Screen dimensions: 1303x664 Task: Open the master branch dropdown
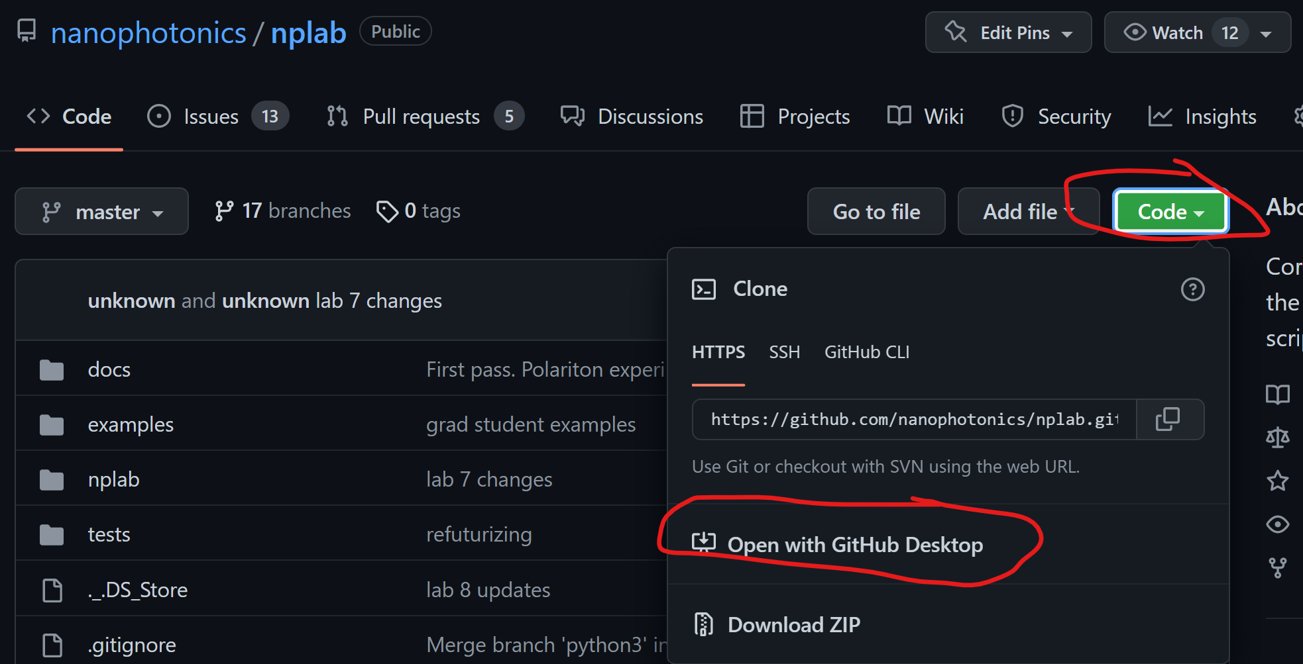coord(101,211)
